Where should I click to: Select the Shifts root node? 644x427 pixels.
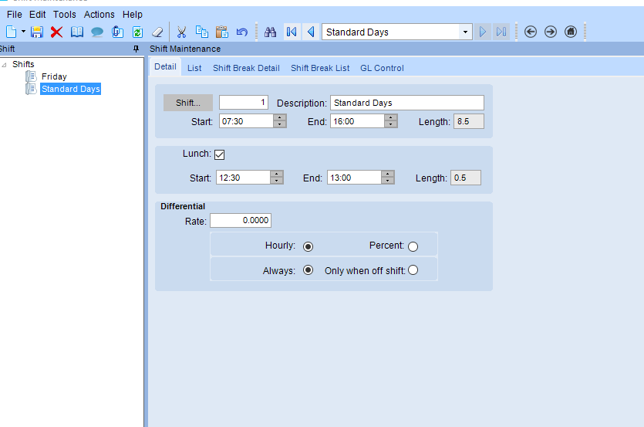point(23,64)
